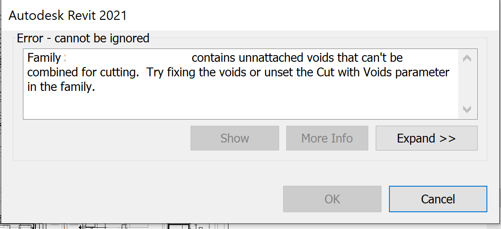Click the message box scrollbar track
The height and width of the screenshot is (229, 501).
(467, 84)
